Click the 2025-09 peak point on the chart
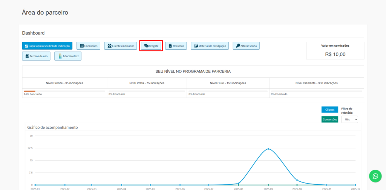The height and width of the screenshot is (190, 386). point(268,149)
